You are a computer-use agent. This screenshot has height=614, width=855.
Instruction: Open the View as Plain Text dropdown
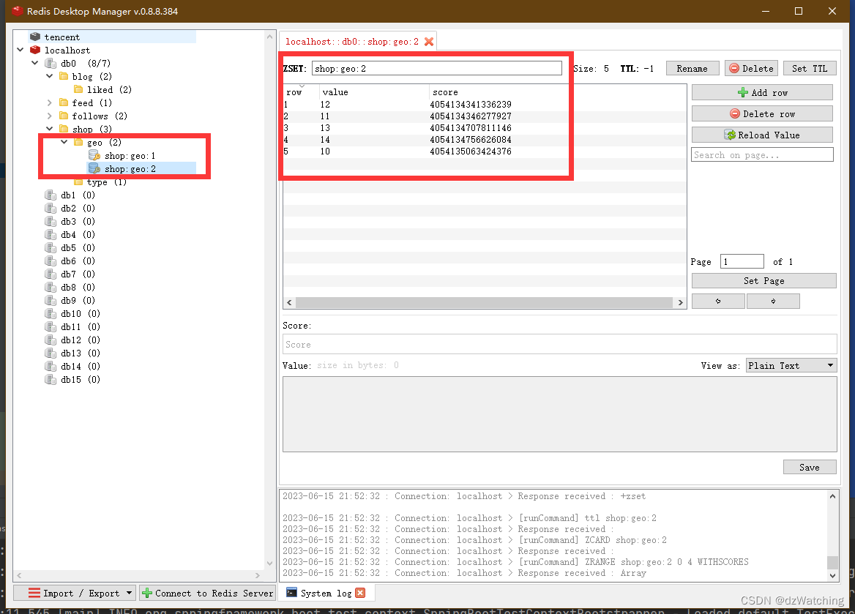791,365
